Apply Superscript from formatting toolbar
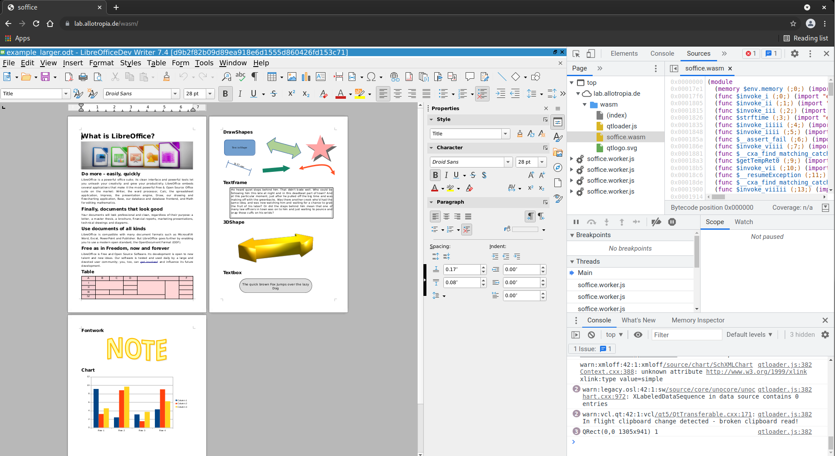This screenshot has height=456, width=835. tap(292, 94)
